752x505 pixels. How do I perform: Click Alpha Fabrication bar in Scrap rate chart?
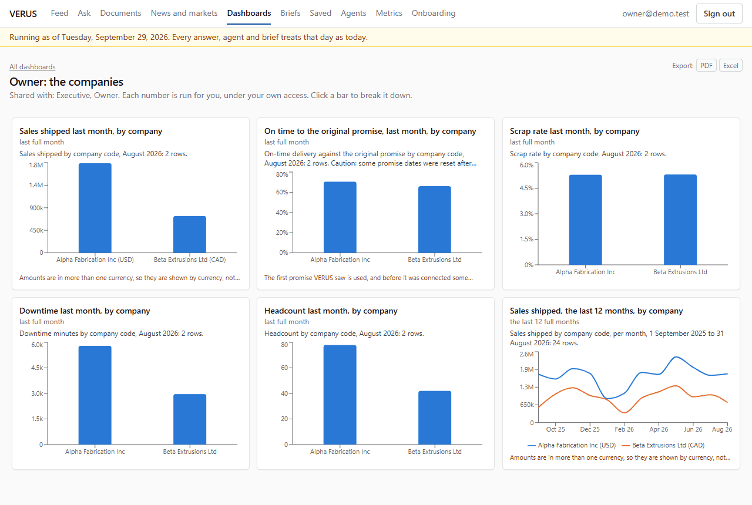(585, 220)
